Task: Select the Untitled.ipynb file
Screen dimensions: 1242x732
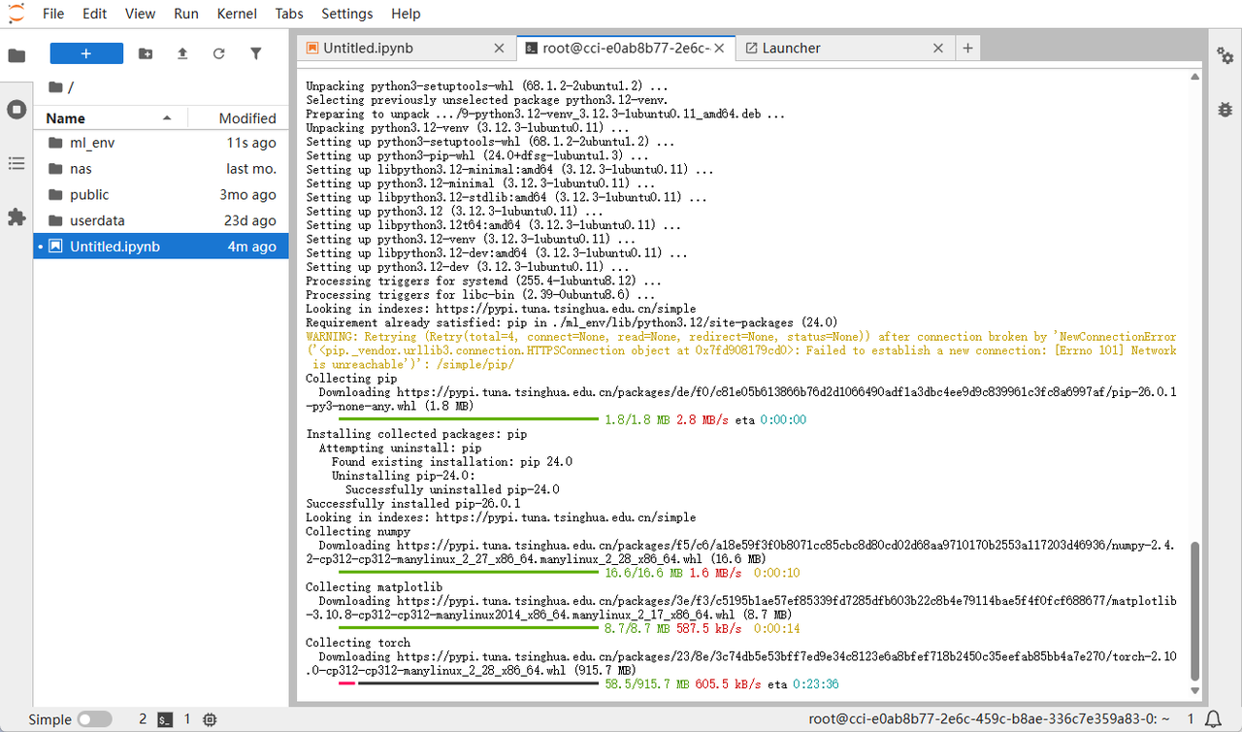Action: tap(161, 247)
